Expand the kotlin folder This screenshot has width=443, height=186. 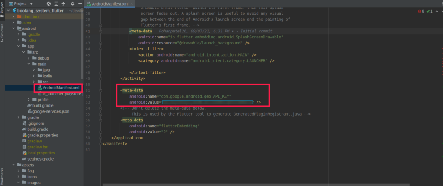[x=34, y=76]
